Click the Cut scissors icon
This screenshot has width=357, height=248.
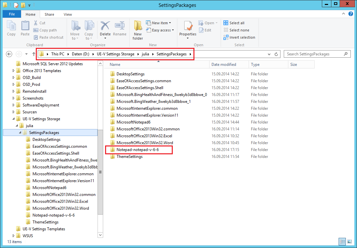pos(36,23)
